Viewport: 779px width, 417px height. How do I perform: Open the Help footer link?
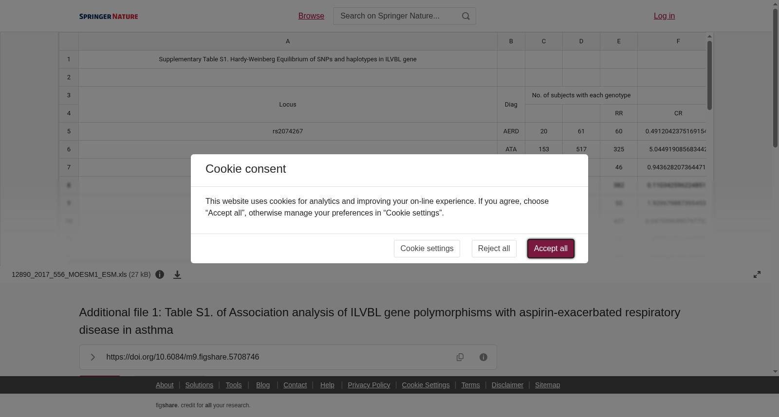click(327, 385)
